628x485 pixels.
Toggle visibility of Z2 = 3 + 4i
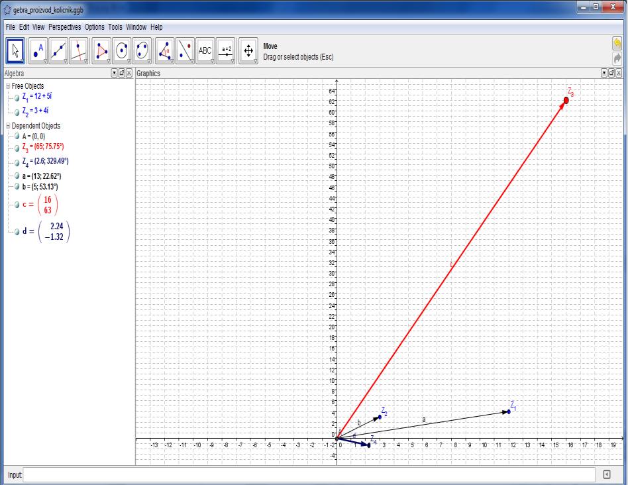(17, 113)
